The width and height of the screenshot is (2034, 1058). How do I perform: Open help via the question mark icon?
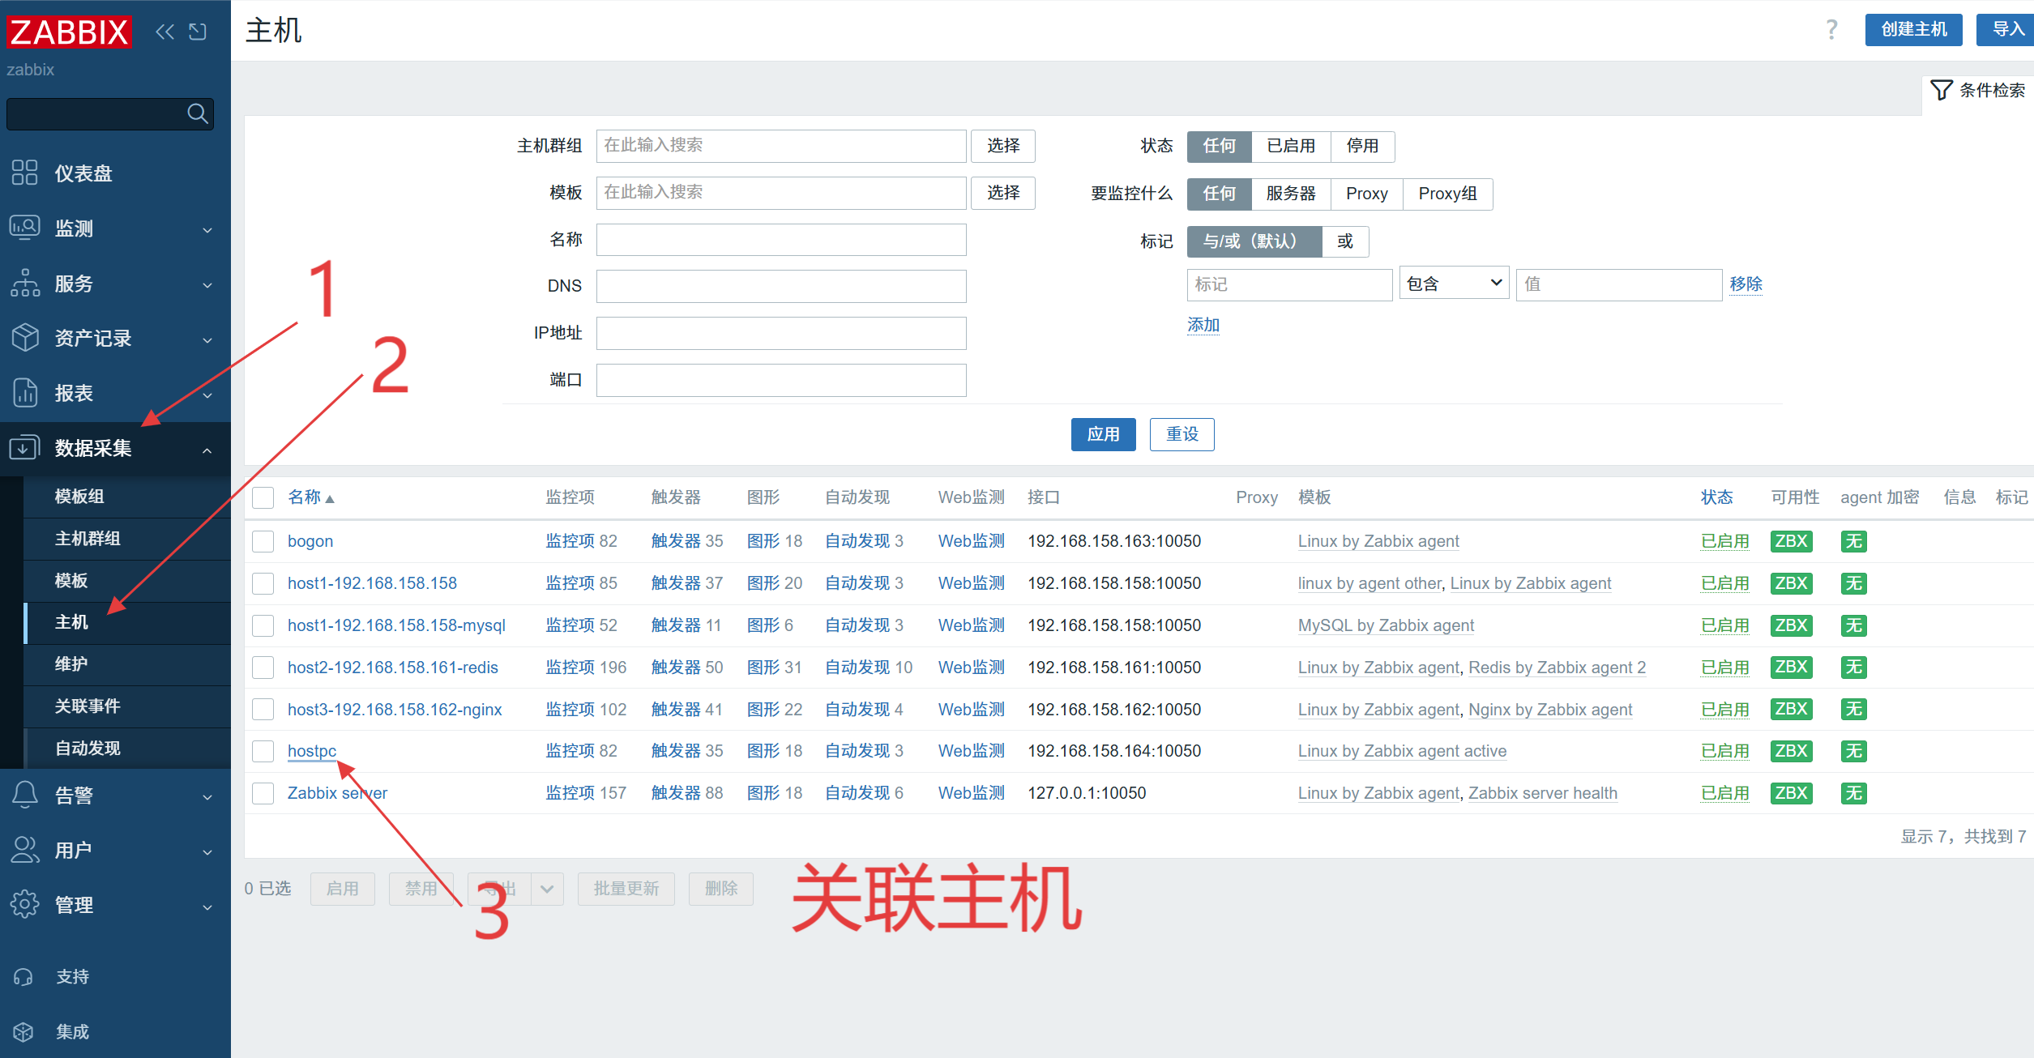point(1831,30)
